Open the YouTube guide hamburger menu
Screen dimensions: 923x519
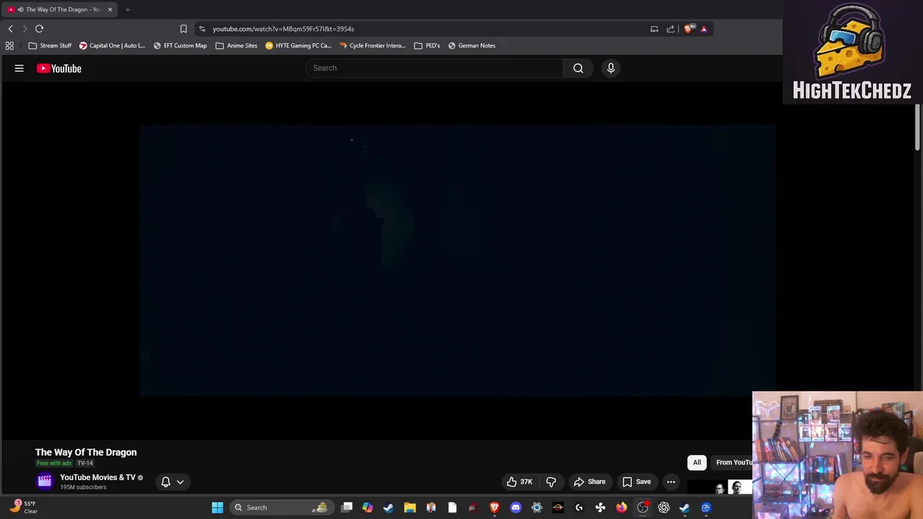[x=19, y=68]
